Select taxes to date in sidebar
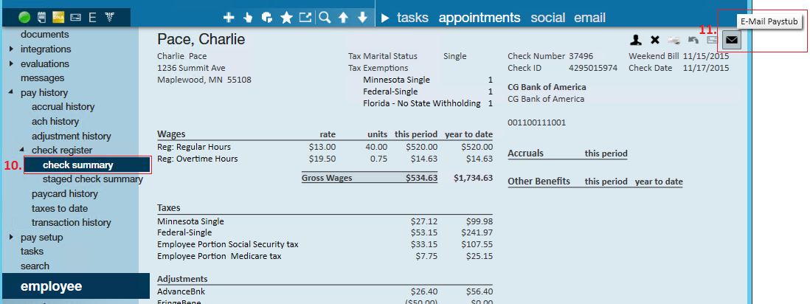 60,209
